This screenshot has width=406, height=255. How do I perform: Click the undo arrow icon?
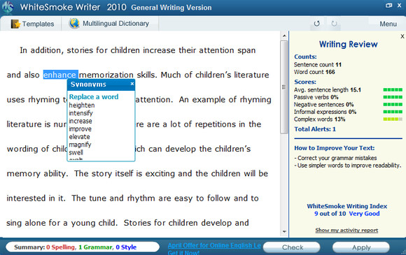(316, 24)
